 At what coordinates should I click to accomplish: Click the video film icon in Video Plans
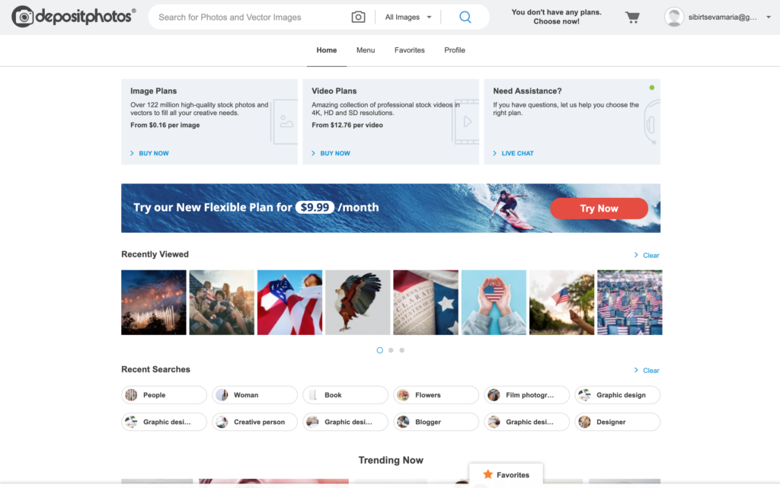click(x=465, y=122)
